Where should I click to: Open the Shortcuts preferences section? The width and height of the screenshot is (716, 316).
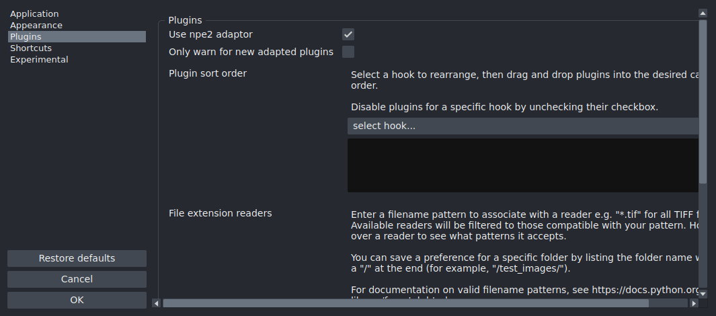31,48
